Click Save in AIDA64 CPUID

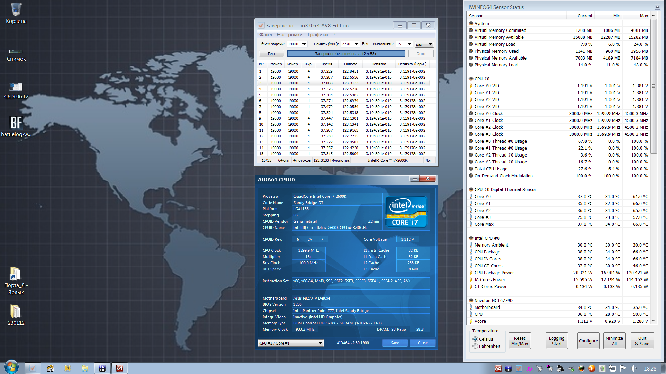point(395,343)
